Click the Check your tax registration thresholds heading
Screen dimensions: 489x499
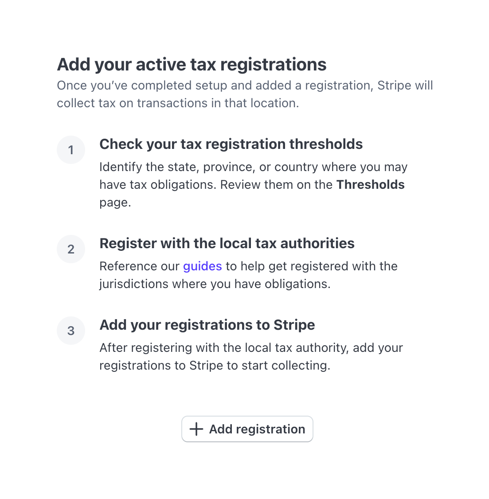pos(231,144)
